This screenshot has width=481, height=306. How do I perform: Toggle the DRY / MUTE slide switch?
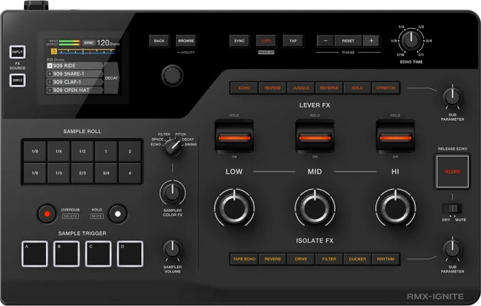coord(452,209)
